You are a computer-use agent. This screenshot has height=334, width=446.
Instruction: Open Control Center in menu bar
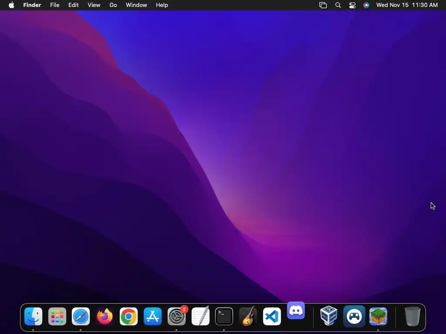point(352,5)
